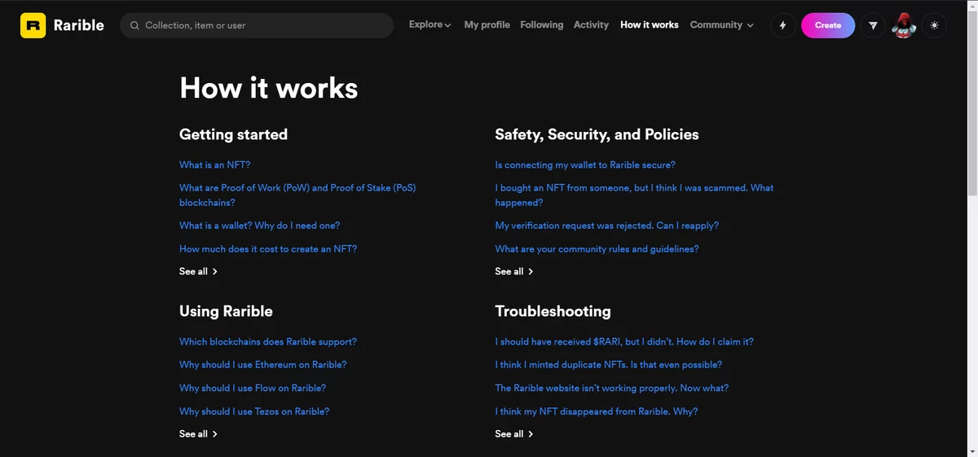Click the Troubleshooting section heading

pyautogui.click(x=553, y=311)
